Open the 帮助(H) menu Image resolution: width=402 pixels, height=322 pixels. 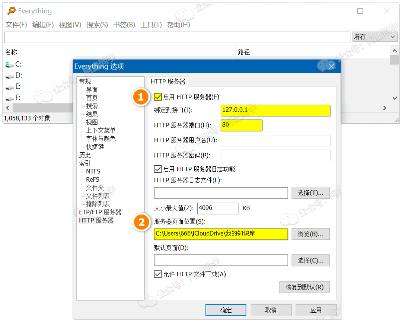(x=178, y=25)
